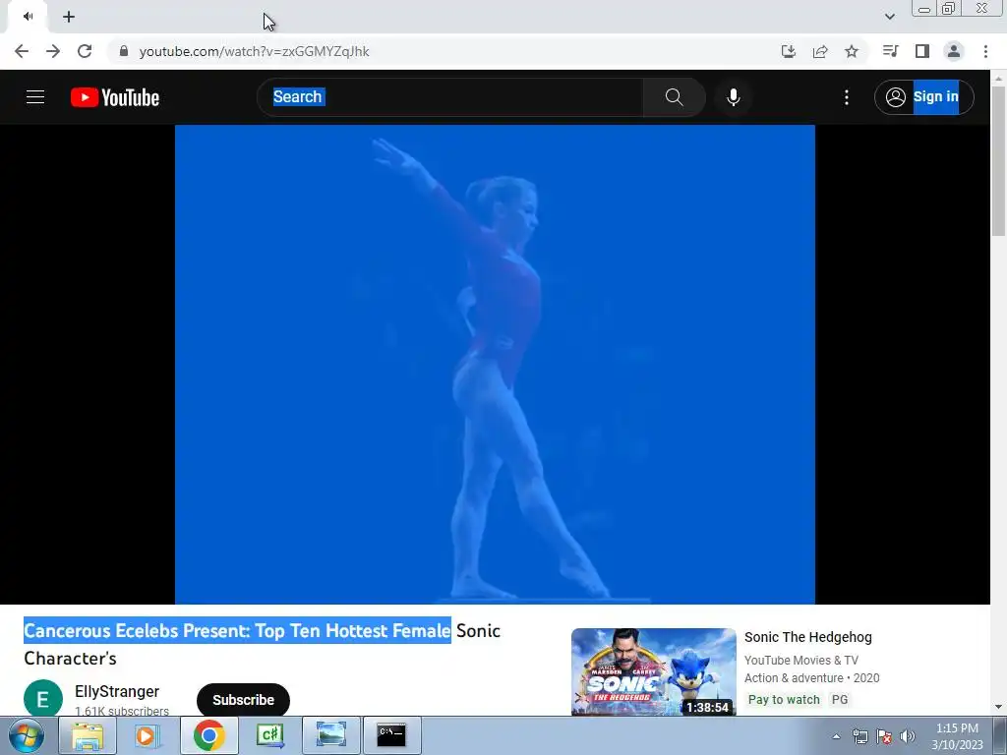
Task: Open EllyStranger channel name link
Action: coord(117,691)
